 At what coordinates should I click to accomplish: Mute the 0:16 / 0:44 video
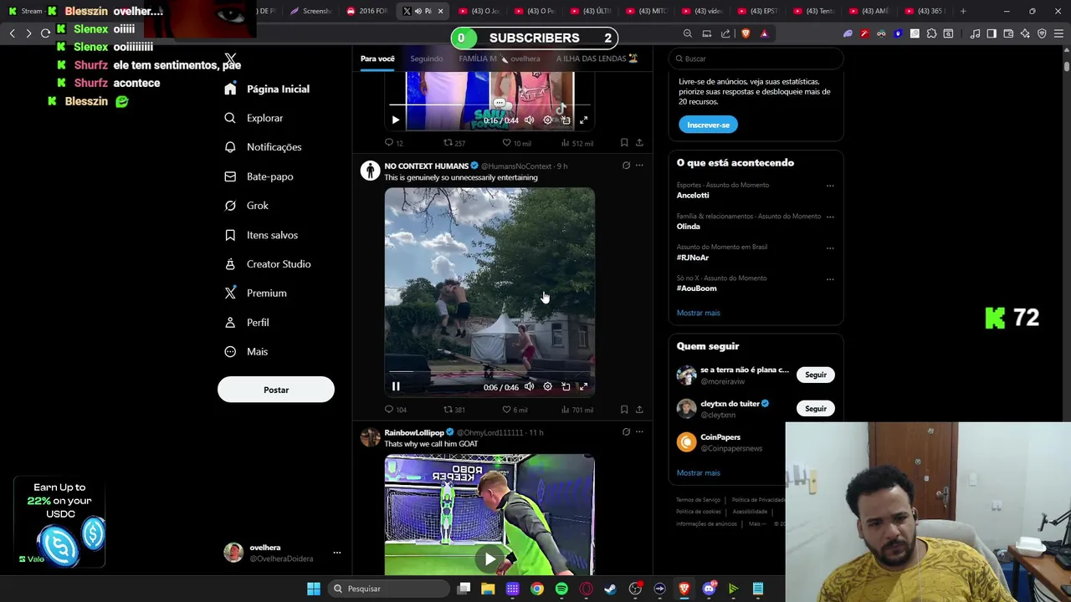529,120
